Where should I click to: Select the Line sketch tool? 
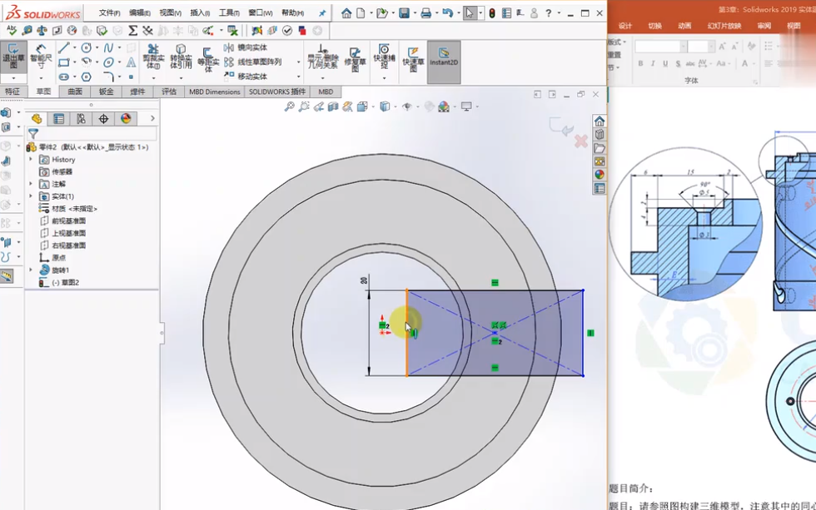[x=63, y=47]
